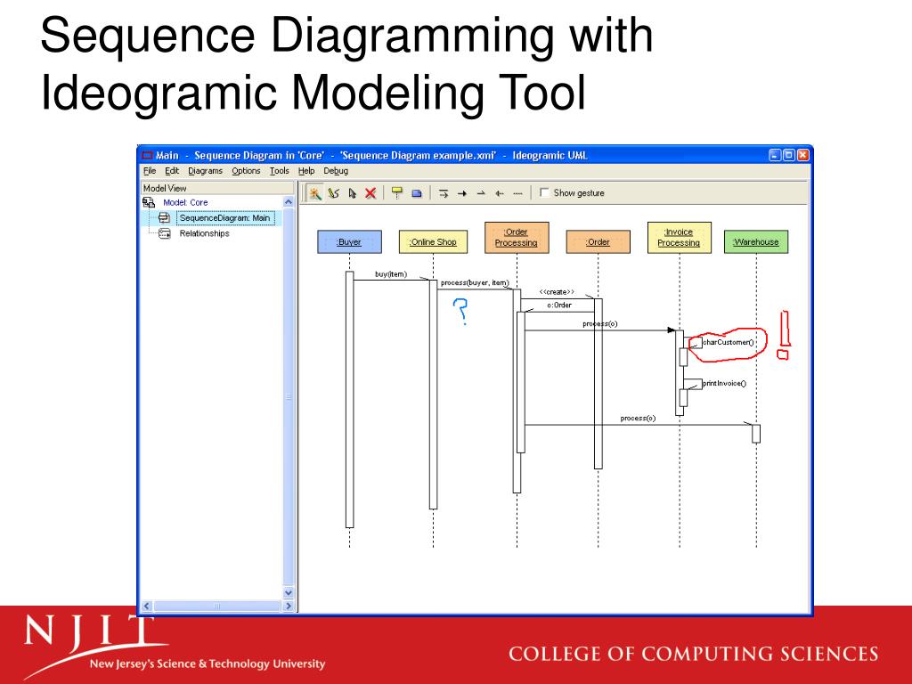Viewport: 912px width, 684px height.
Task: Minimize the Ideogramic UML window
Action: [x=775, y=155]
